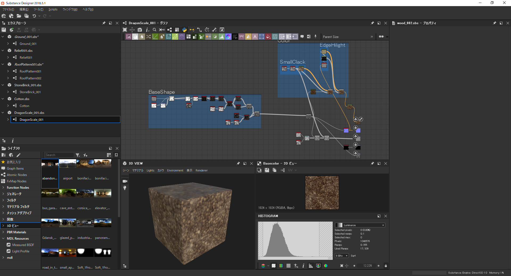Open the ファイル menu

pyautogui.click(x=8, y=9)
